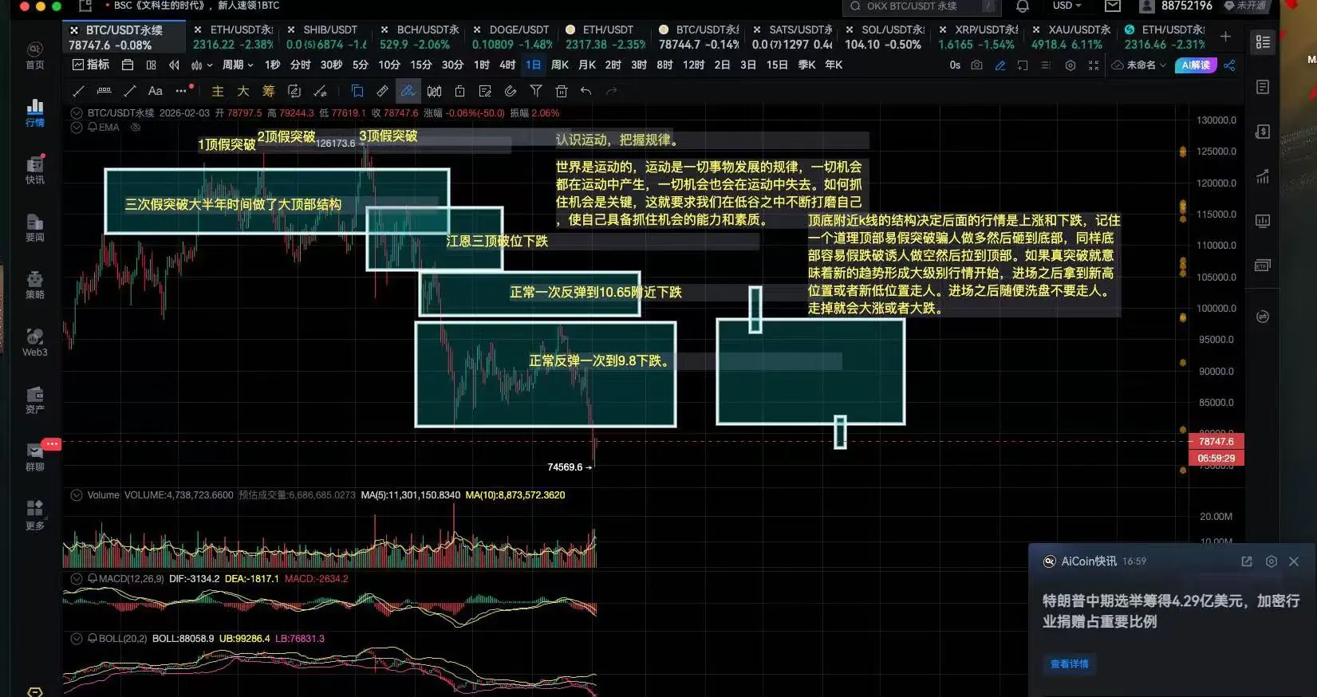The image size is (1317, 697).
Task: Select the ruler measure tool
Action: 382,91
